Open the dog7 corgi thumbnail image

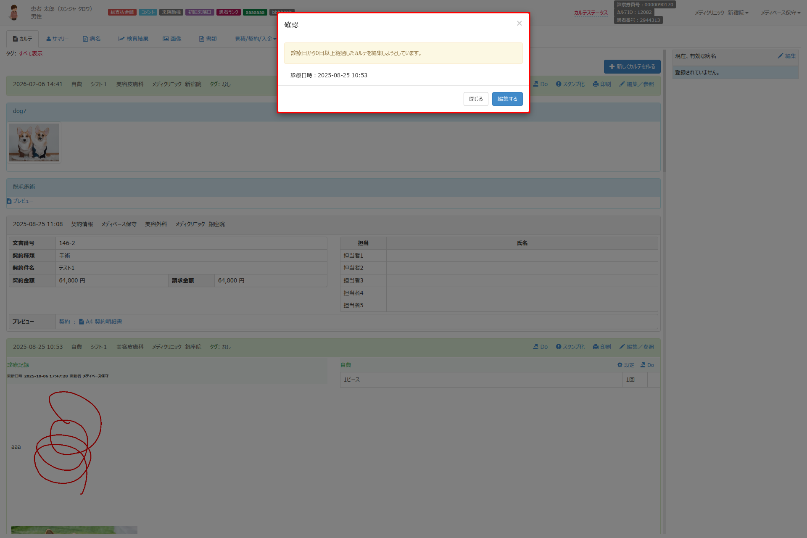point(34,142)
